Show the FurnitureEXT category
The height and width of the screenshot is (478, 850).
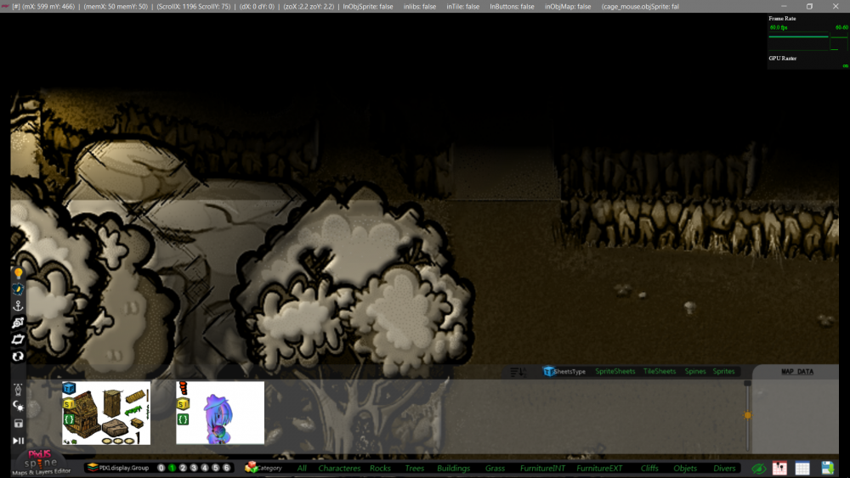click(x=599, y=469)
